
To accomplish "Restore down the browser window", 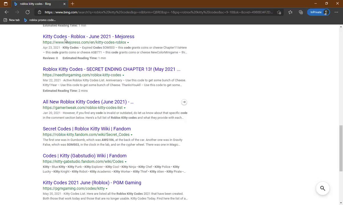I will 326,4.
